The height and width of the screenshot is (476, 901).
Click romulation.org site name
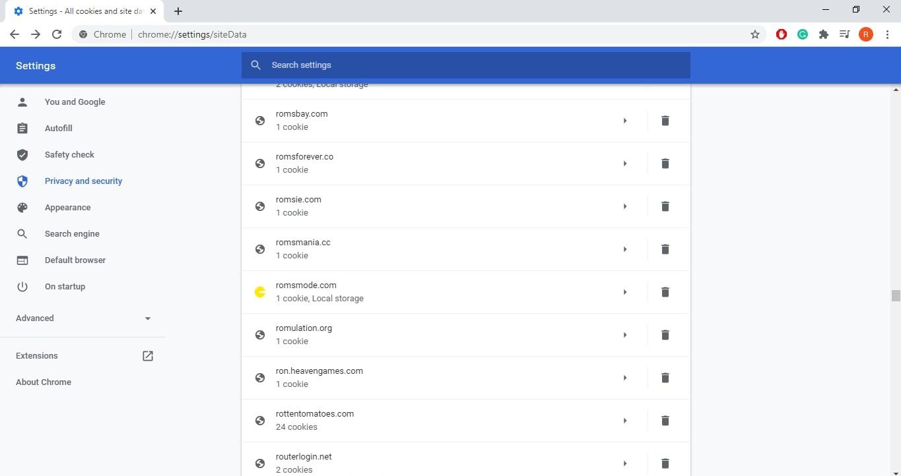(x=304, y=328)
